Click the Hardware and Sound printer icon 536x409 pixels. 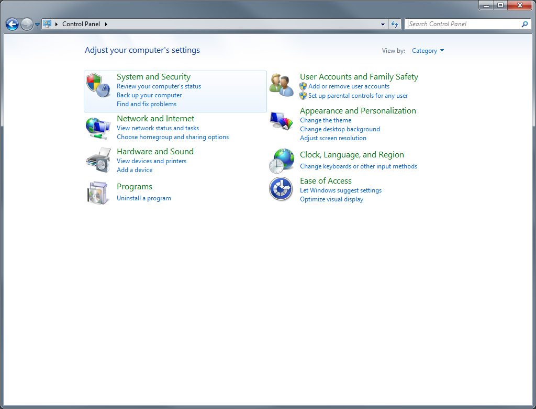point(98,160)
